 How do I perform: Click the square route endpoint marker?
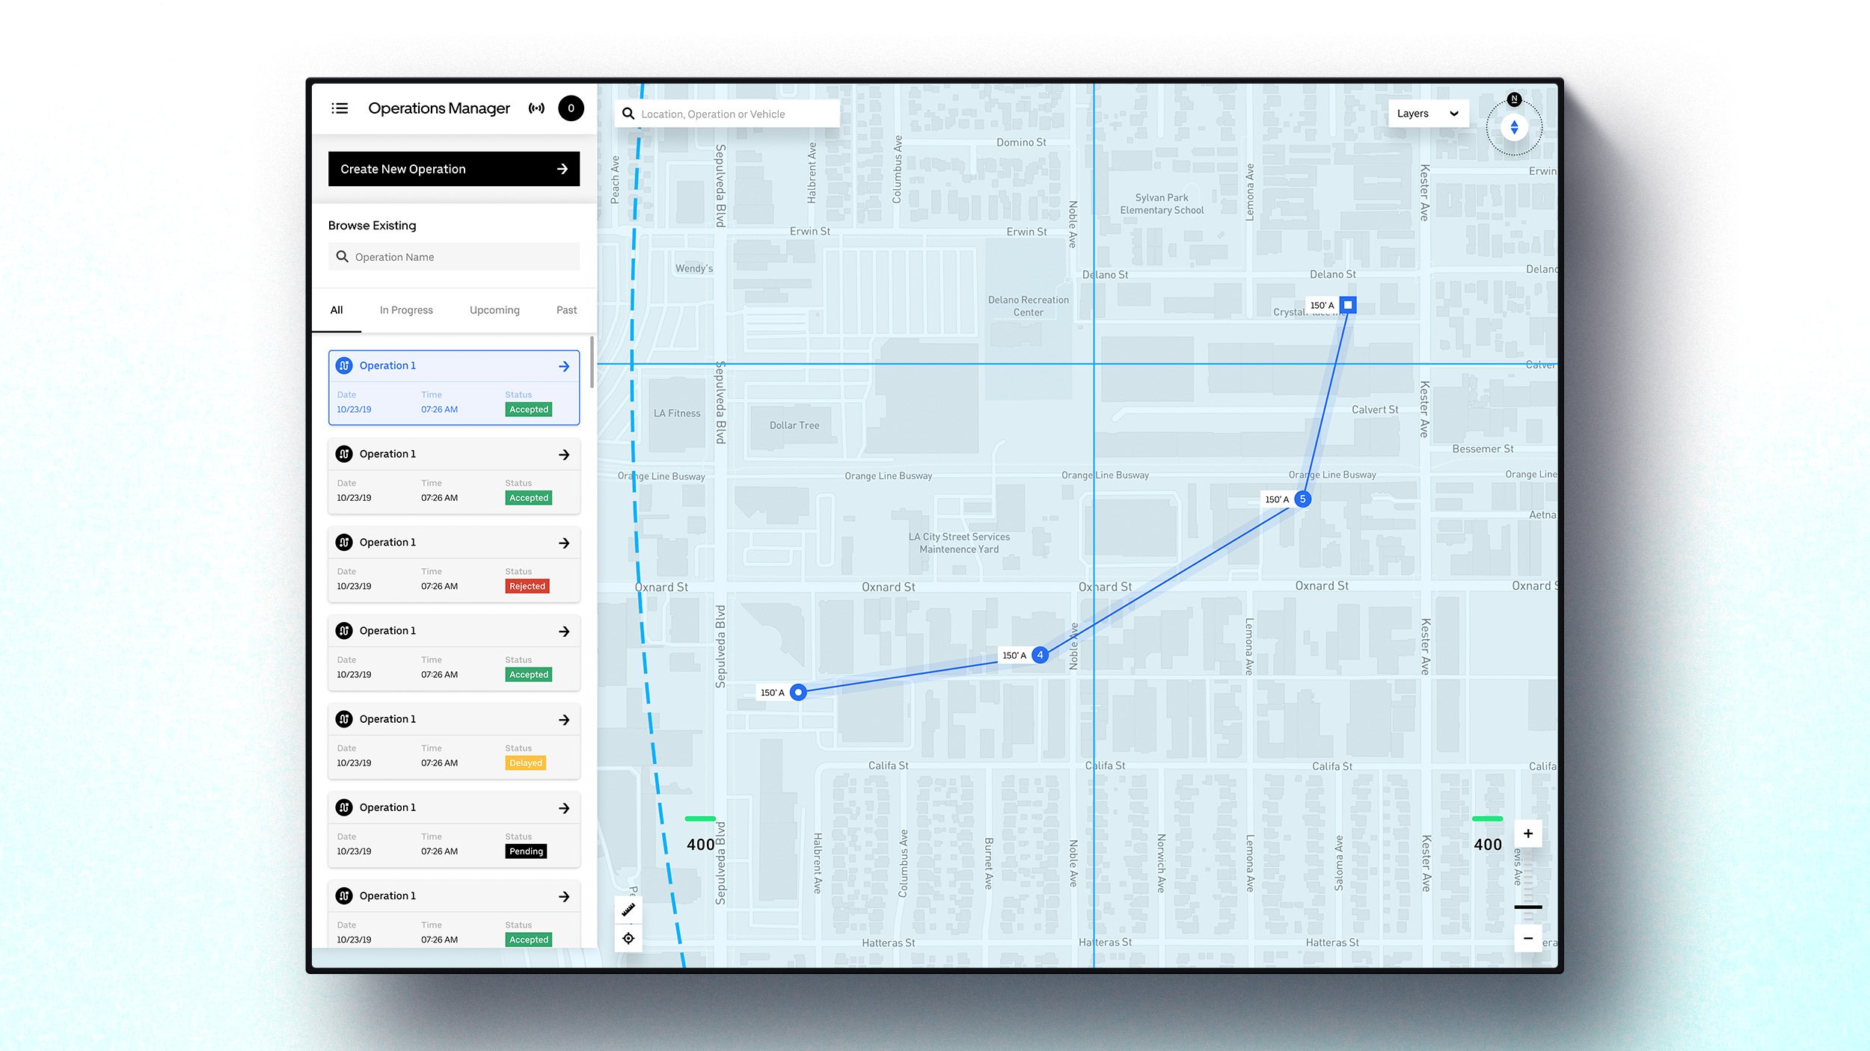click(1348, 305)
